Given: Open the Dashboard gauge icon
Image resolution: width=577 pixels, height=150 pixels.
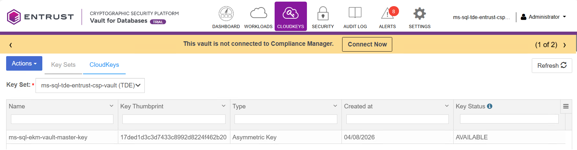Looking at the screenshot, I should [226, 14].
